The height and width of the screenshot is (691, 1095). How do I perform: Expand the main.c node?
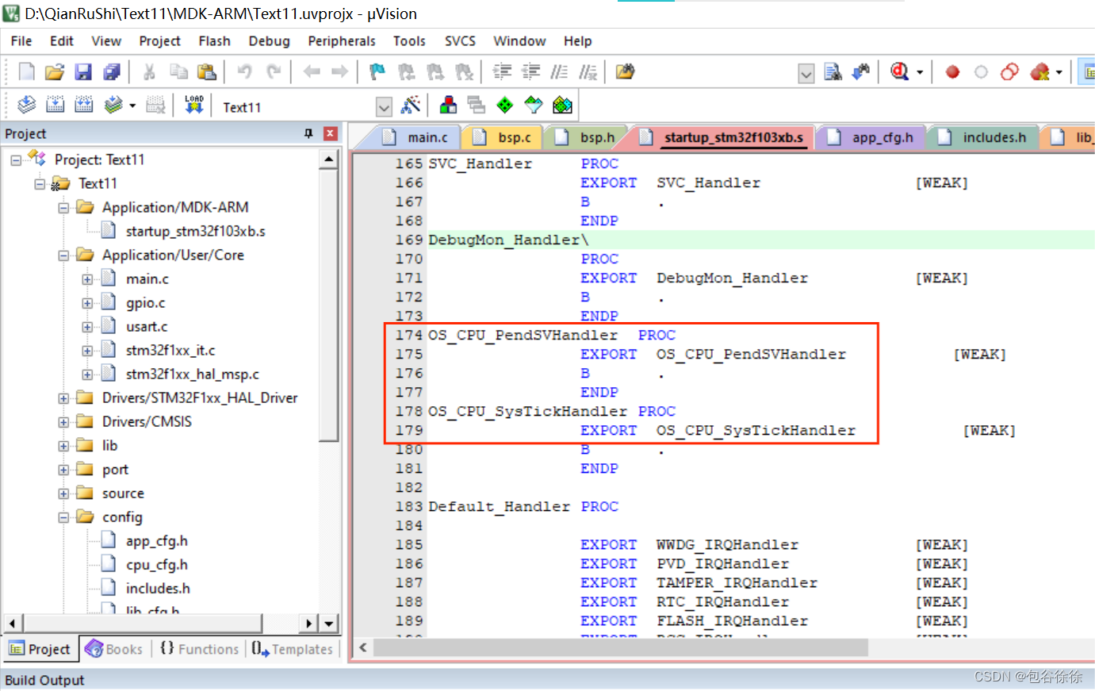87,279
